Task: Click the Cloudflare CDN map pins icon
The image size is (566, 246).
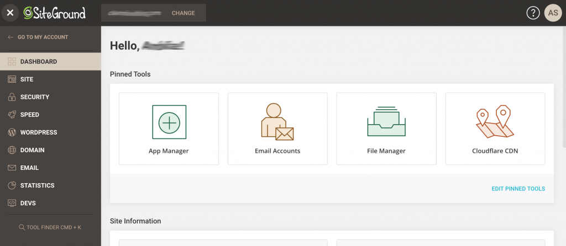Action: click(x=495, y=122)
